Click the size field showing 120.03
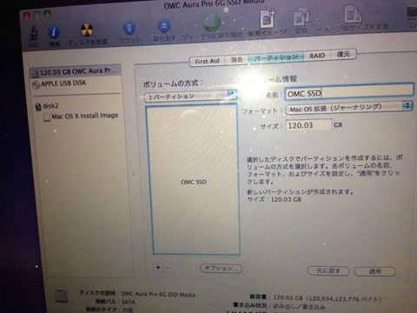 pyautogui.click(x=308, y=125)
